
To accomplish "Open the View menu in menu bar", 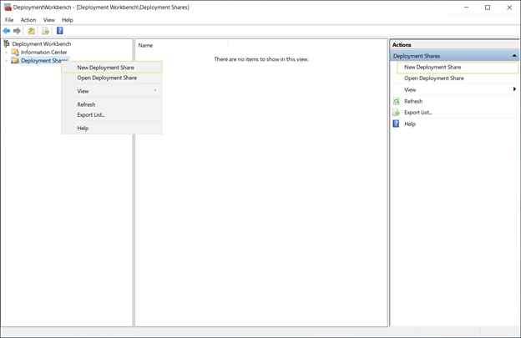I will [x=48, y=20].
